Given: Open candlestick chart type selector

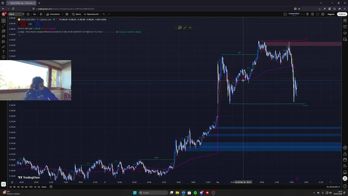Looking at the screenshot, I should click(x=41, y=14).
